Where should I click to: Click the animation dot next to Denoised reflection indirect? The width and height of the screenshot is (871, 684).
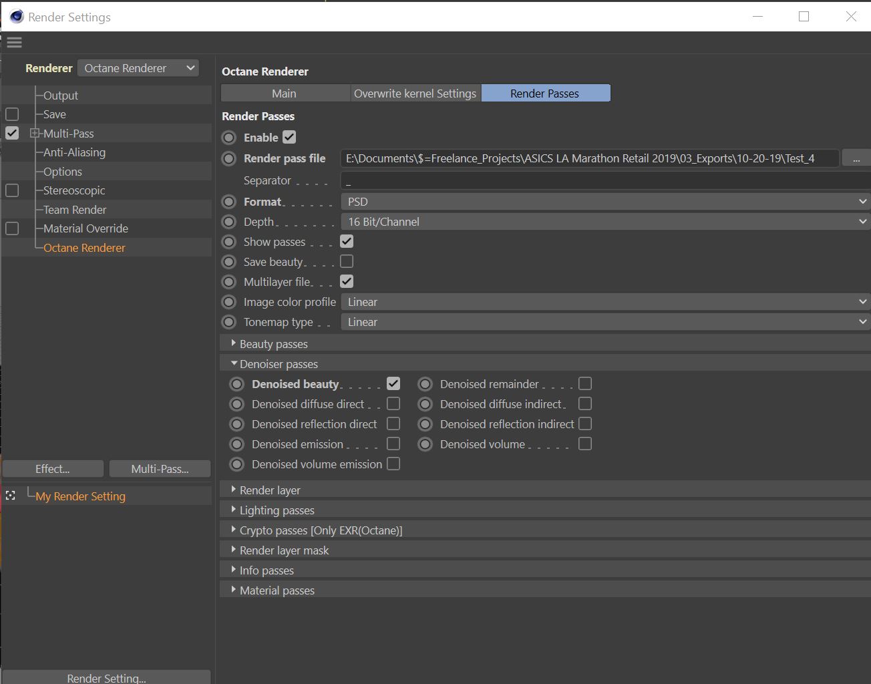[x=425, y=424]
